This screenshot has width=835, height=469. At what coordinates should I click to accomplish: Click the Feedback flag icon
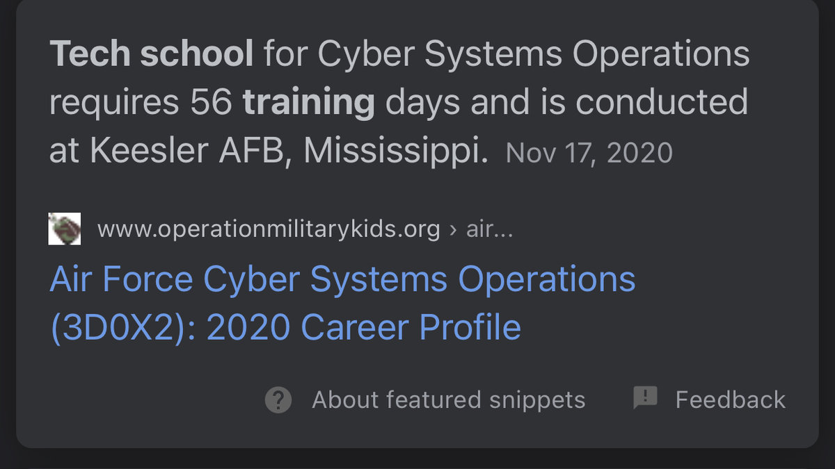[645, 398]
